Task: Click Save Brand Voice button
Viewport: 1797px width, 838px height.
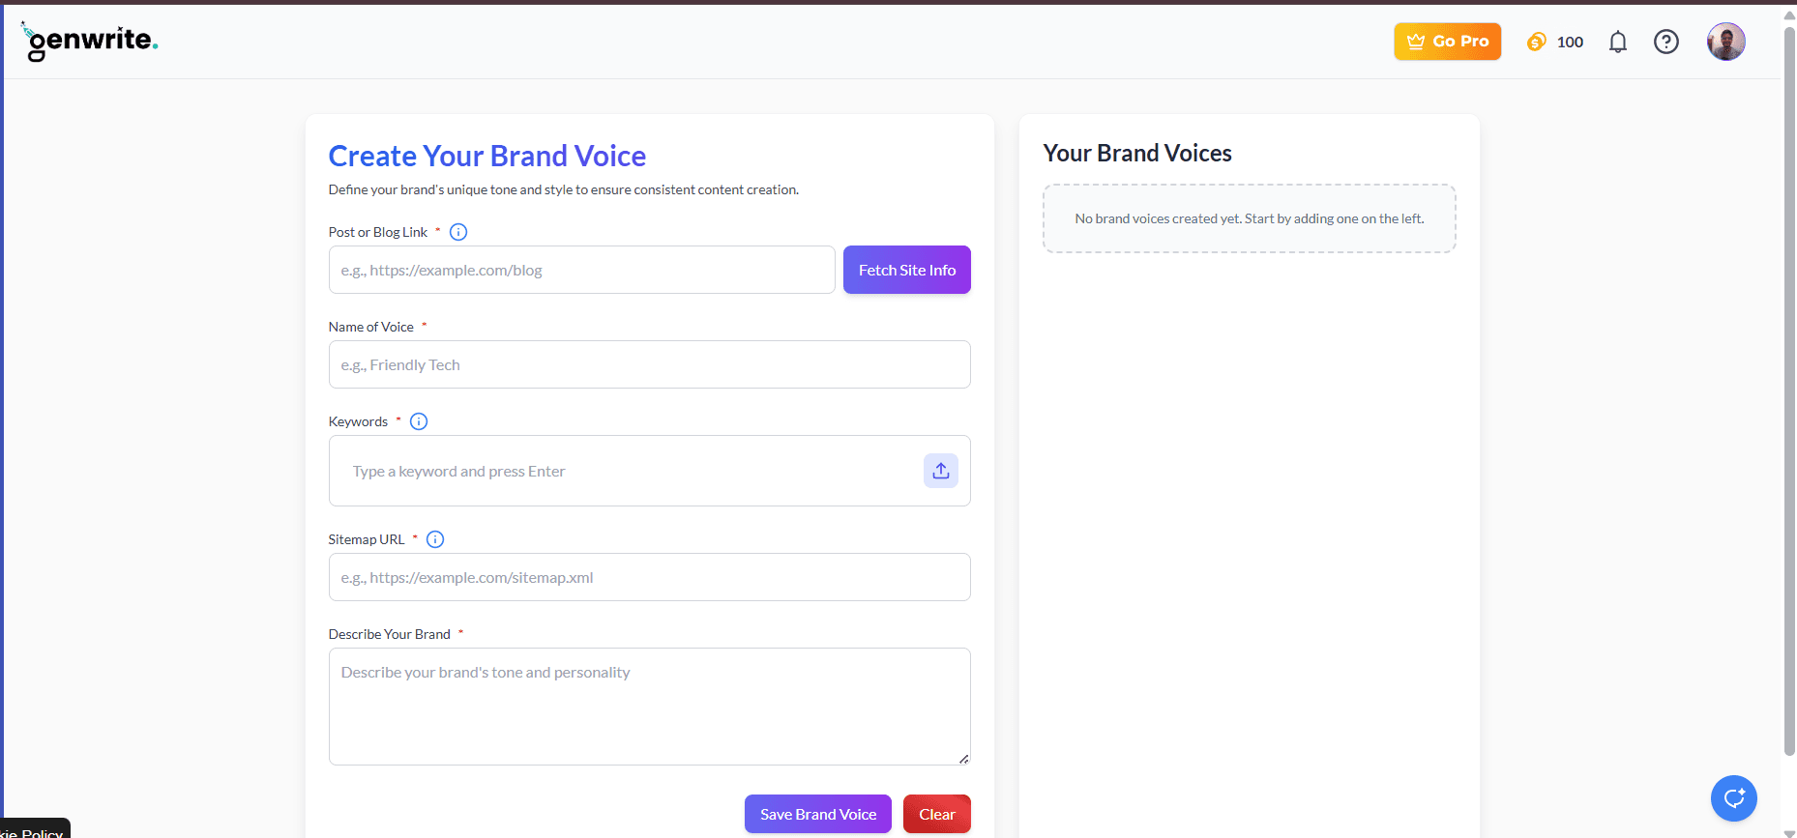Action: [x=817, y=814]
